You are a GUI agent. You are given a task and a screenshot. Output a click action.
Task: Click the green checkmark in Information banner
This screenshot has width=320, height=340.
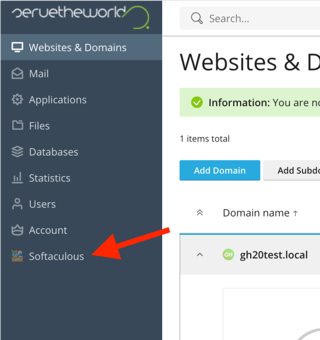coord(197,102)
